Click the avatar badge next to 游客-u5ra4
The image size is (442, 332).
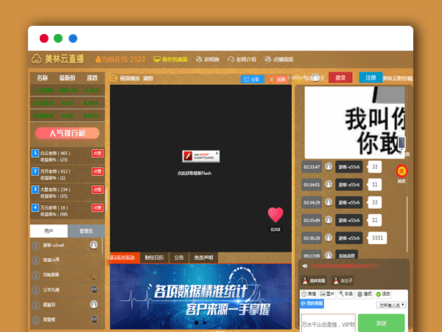click(x=94, y=244)
